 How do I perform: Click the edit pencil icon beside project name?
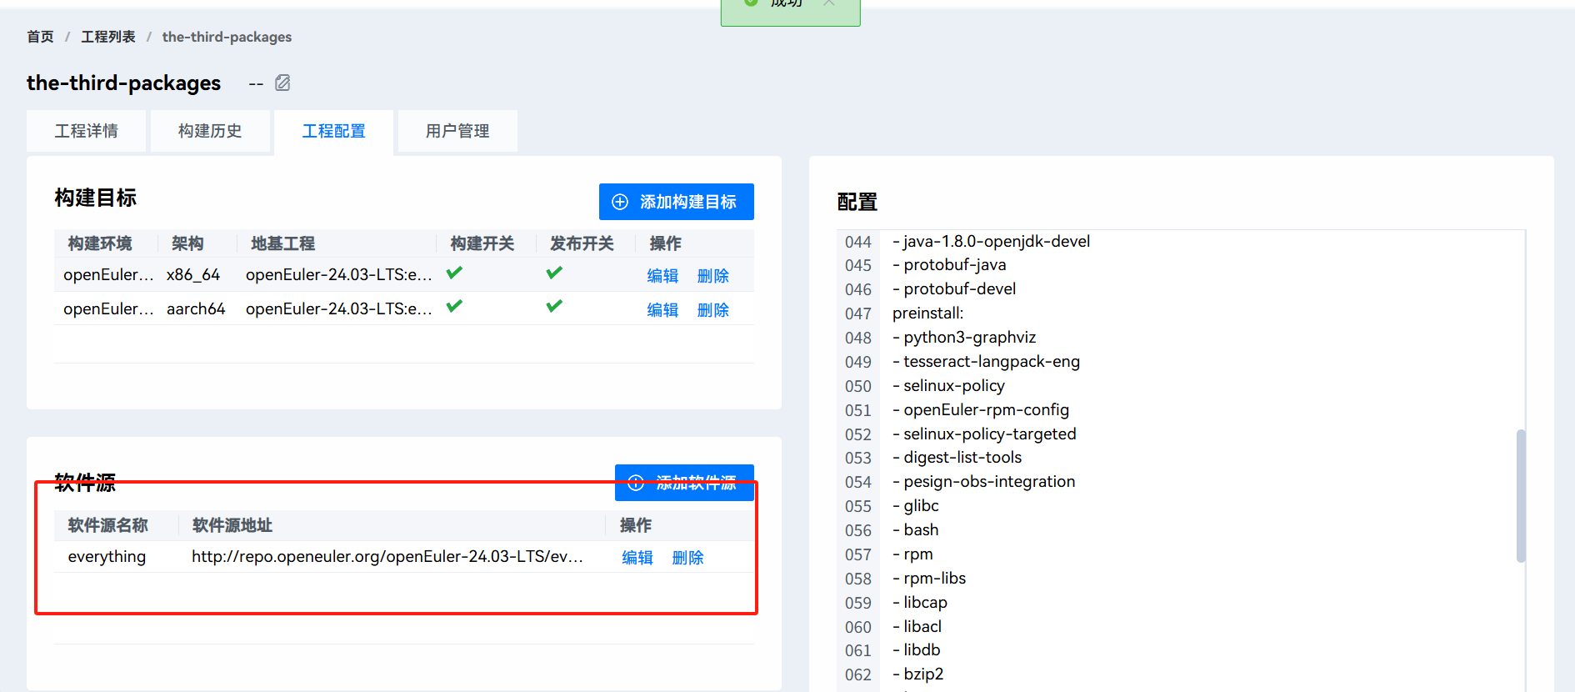(x=282, y=83)
